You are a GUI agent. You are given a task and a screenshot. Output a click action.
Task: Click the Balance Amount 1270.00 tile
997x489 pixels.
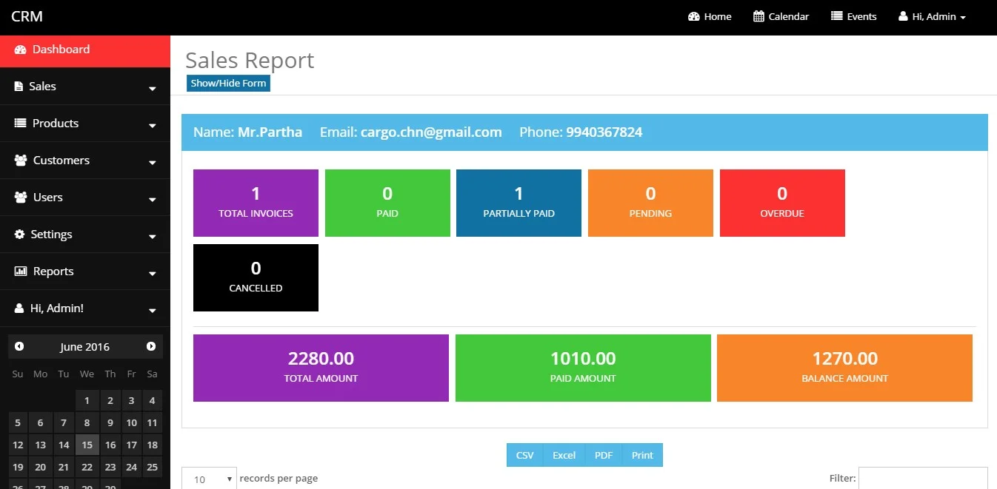pos(844,368)
